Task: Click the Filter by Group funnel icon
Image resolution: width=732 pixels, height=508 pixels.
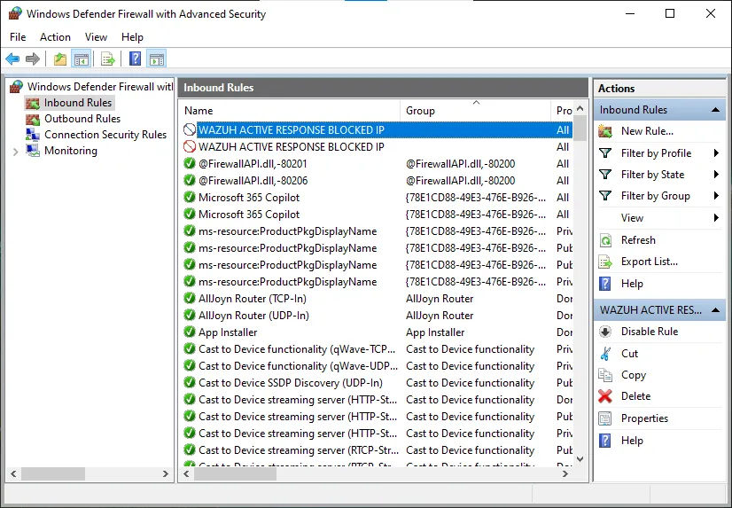Action: click(x=605, y=196)
